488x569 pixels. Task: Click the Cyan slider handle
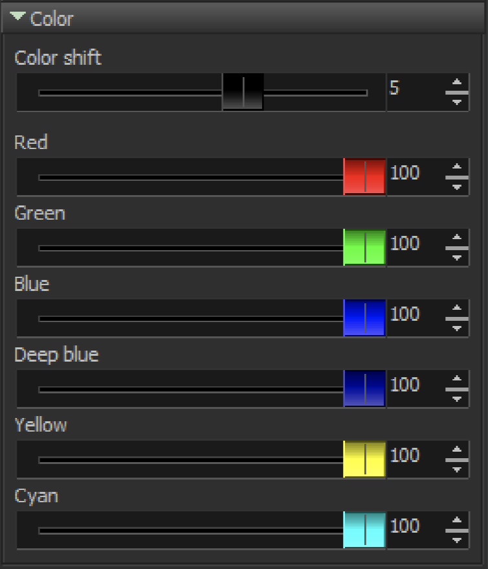(364, 530)
